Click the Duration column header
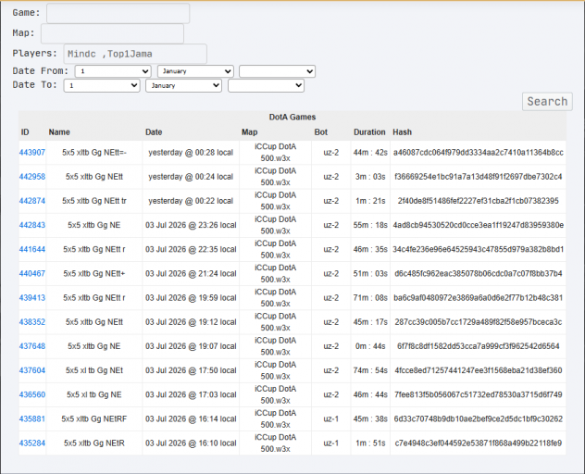 point(369,132)
